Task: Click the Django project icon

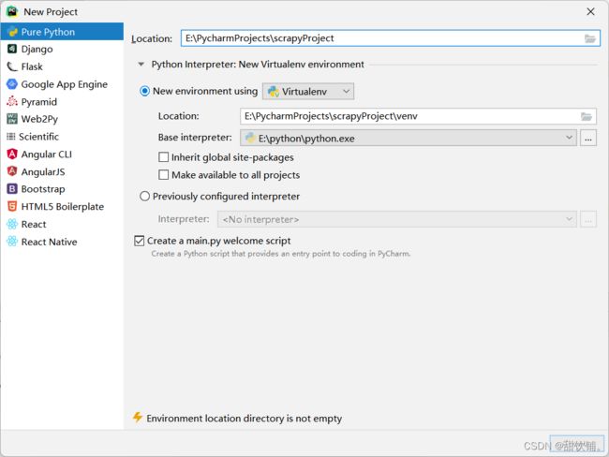Action: (12, 49)
